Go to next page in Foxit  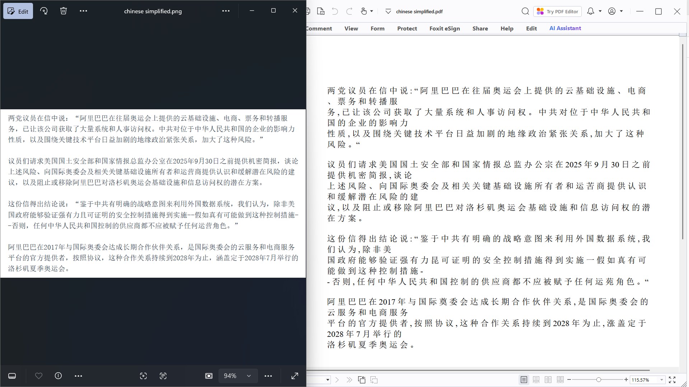pos(337,380)
